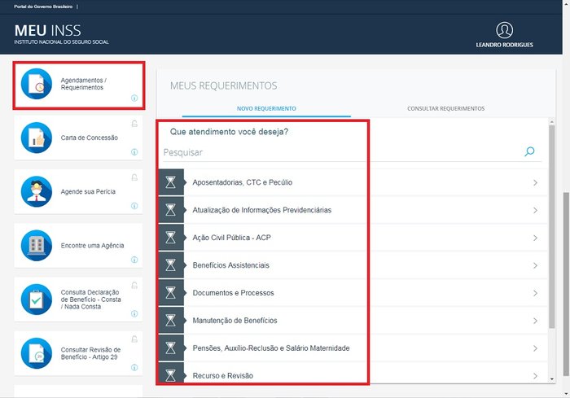Image resolution: width=570 pixels, height=398 pixels.
Task: Expand Atualização de Informações Previdenciárias chevron
Action: pyautogui.click(x=536, y=210)
